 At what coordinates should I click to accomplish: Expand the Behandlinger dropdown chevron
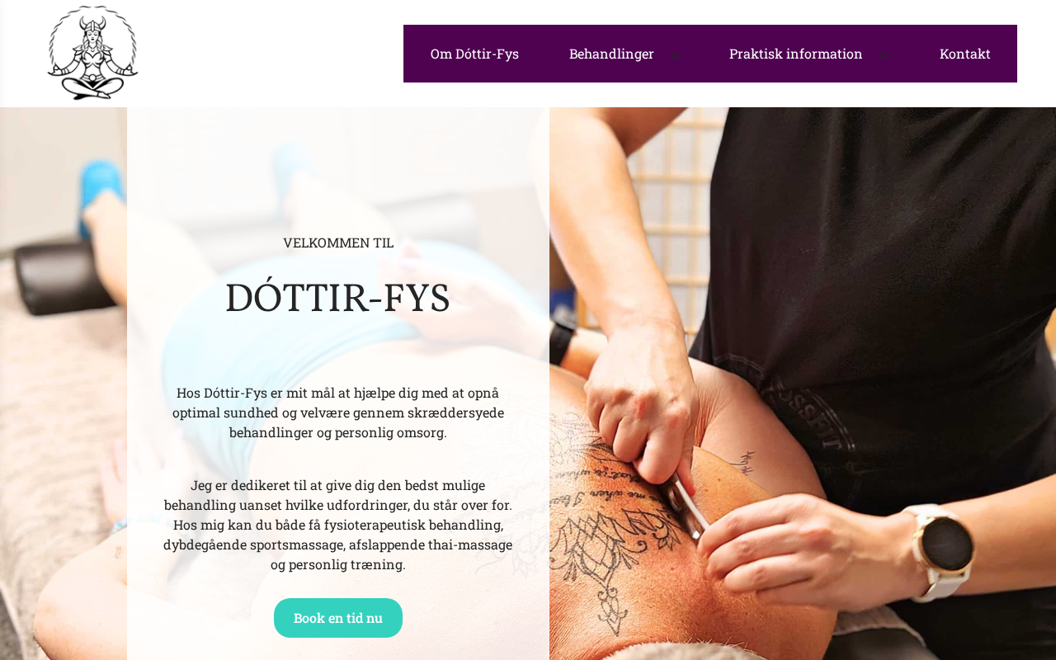pyautogui.click(x=676, y=55)
